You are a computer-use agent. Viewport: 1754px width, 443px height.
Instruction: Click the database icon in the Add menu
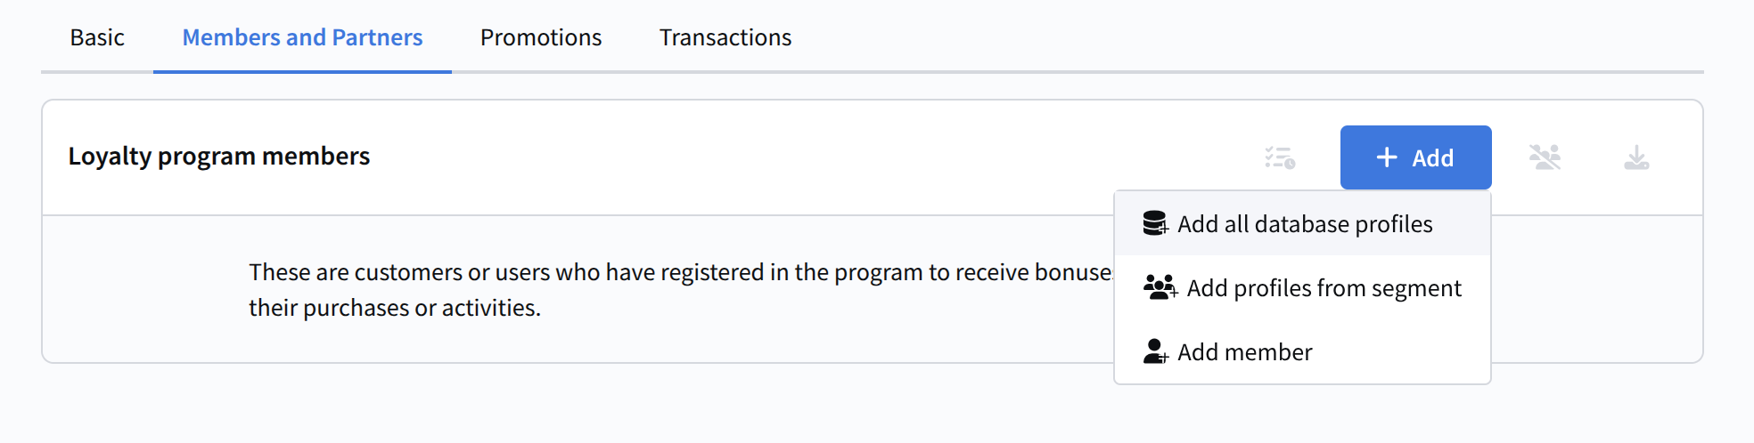pos(1155,223)
